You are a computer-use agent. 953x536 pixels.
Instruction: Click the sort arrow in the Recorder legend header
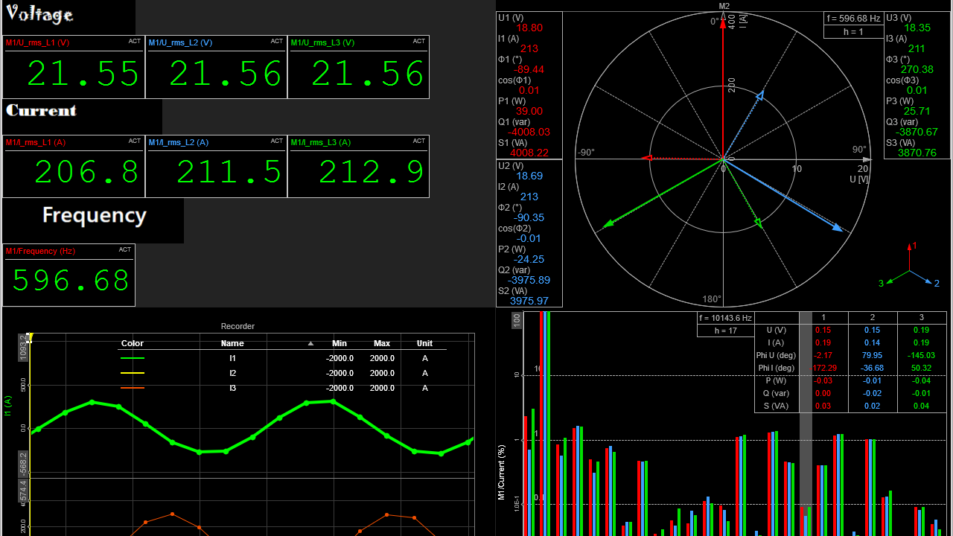[x=311, y=344]
